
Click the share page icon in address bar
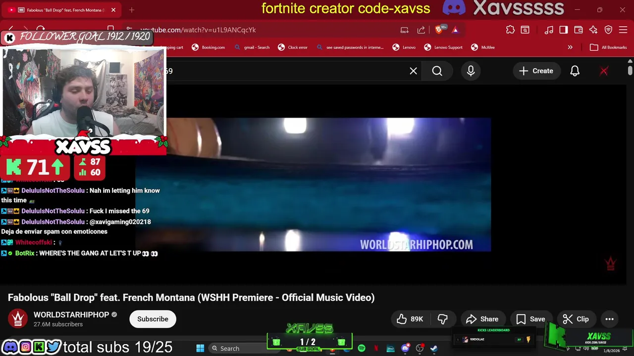click(x=421, y=30)
